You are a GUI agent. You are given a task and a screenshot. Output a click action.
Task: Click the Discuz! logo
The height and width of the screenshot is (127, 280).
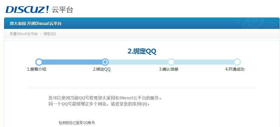27,10
